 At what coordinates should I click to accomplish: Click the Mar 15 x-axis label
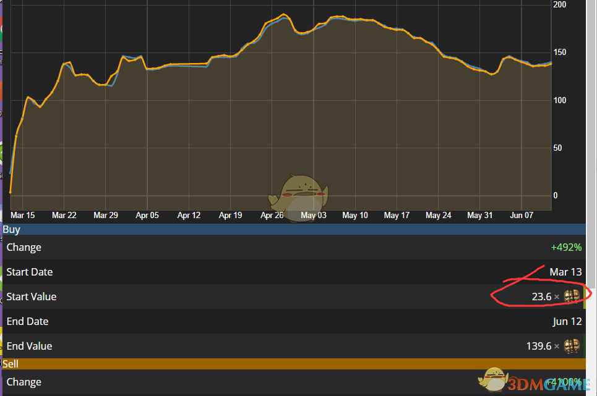pos(23,216)
